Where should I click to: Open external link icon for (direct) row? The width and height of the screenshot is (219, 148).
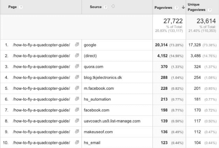[77, 55]
